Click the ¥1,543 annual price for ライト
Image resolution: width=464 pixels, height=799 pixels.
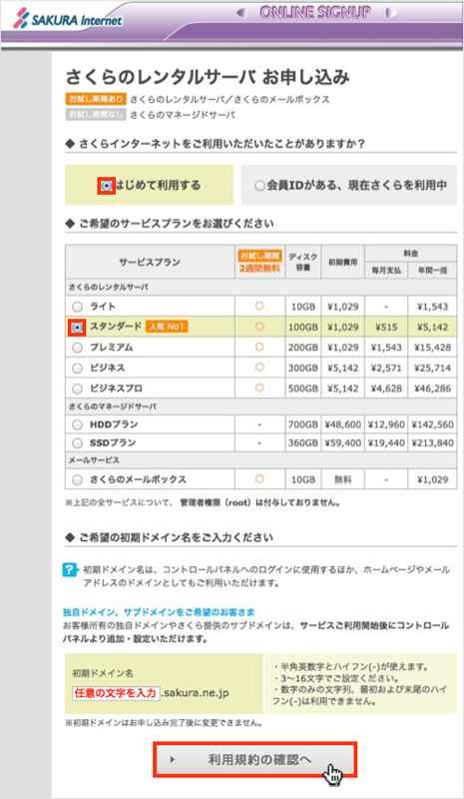pos(431,307)
